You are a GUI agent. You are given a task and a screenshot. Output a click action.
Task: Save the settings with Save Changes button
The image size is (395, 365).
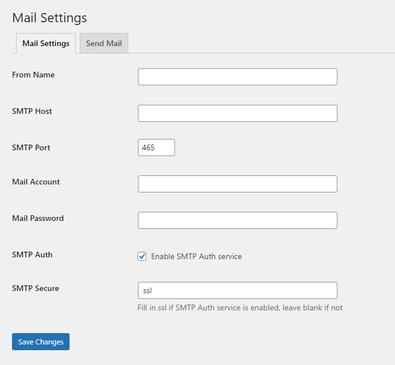(41, 342)
